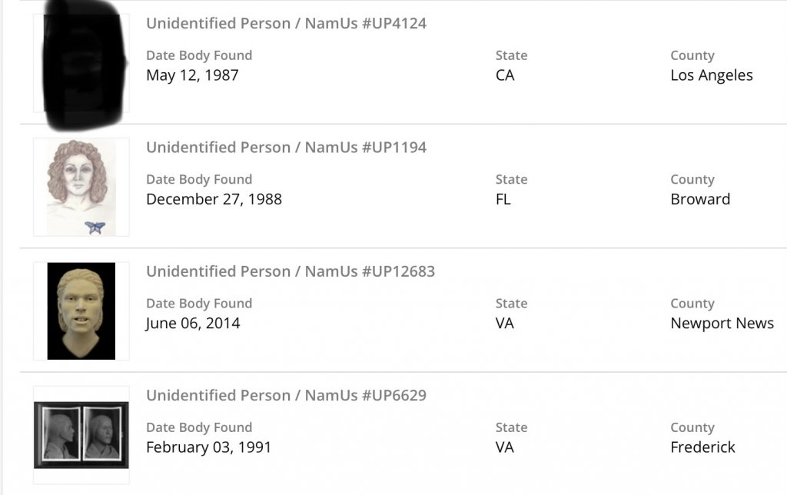Select VA state in the UP6629 row

tap(505, 447)
